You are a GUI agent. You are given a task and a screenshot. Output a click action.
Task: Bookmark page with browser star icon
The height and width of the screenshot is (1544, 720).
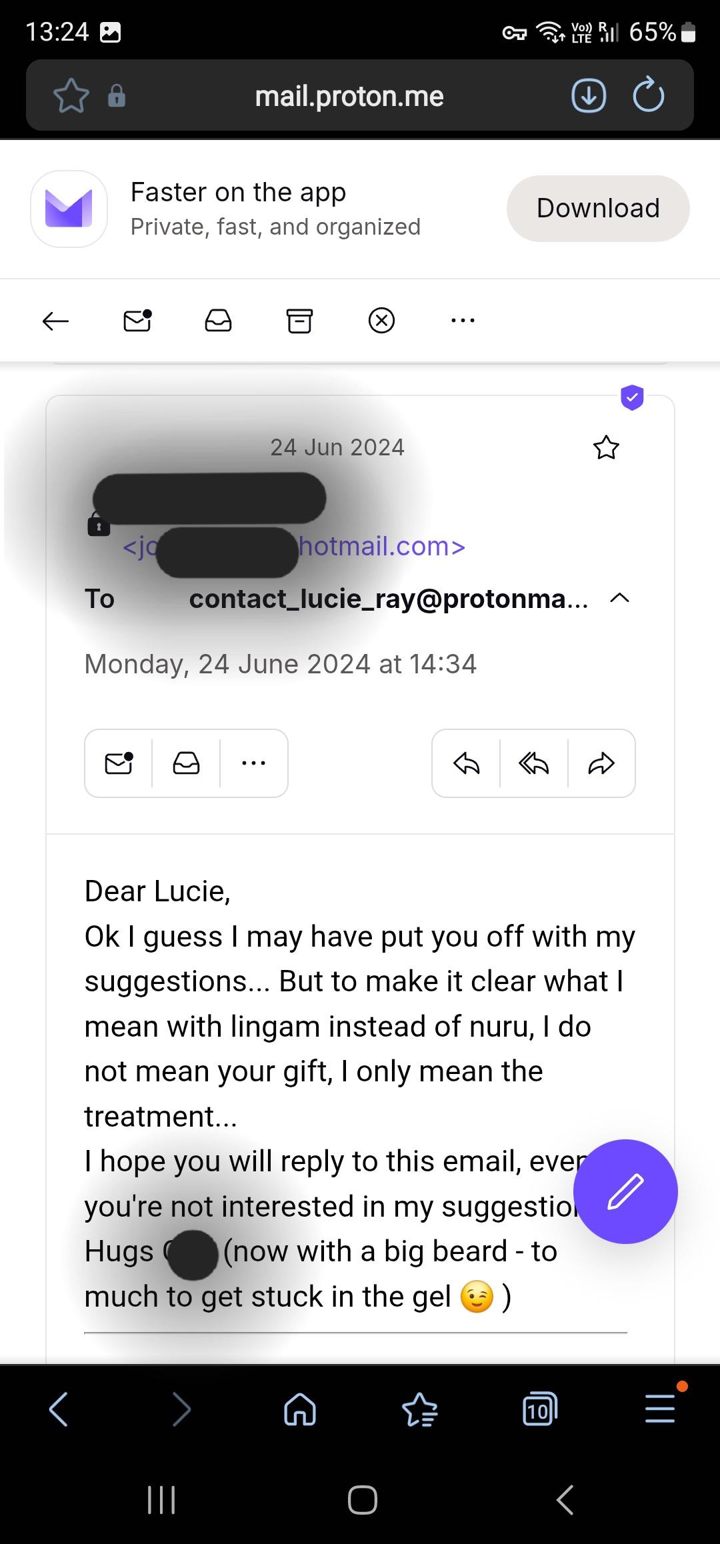point(71,96)
